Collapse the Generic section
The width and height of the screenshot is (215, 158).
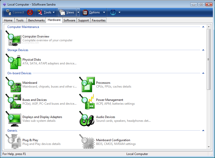pyautogui.click(x=203, y=131)
